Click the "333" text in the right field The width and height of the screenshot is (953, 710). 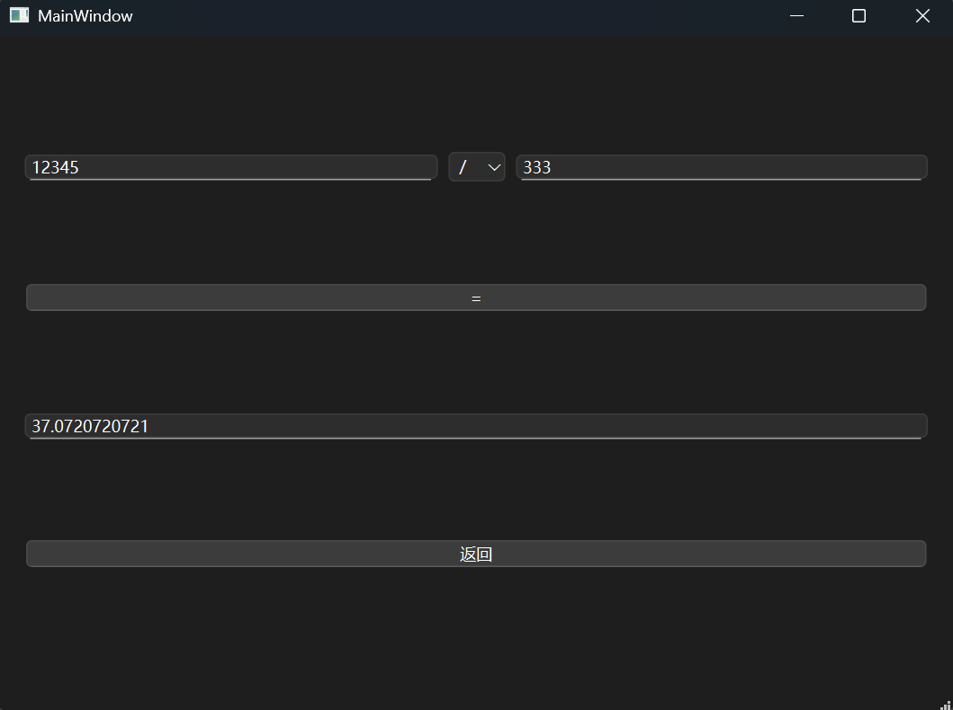(537, 167)
